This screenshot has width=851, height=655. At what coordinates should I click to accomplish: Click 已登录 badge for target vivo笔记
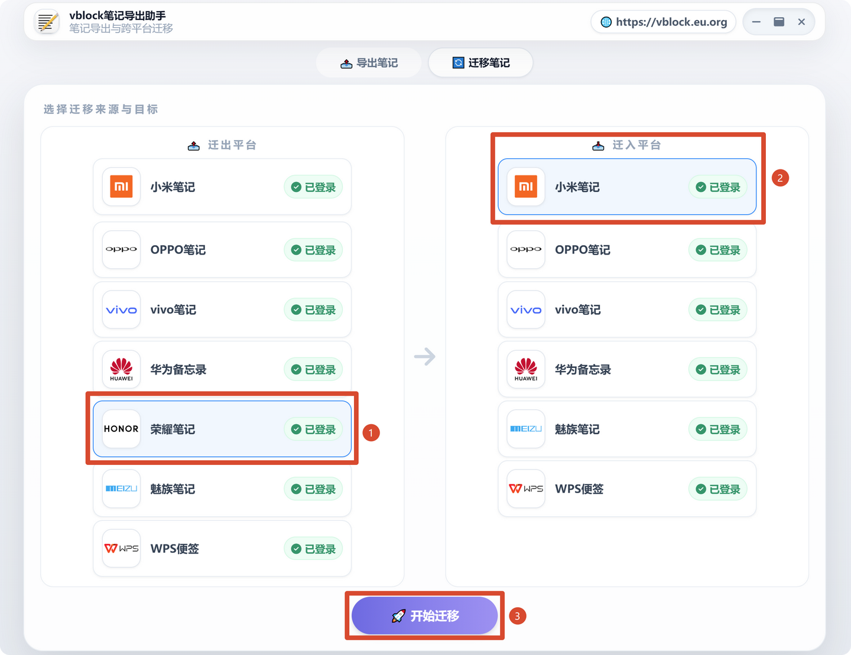(x=718, y=310)
